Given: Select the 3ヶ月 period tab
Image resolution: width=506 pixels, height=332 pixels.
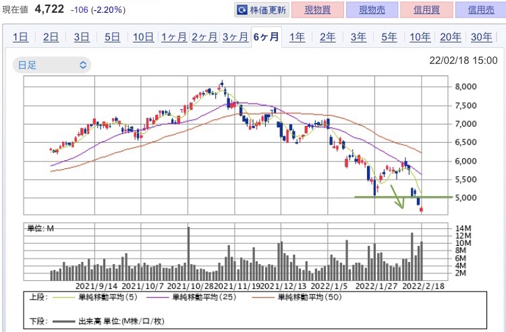Looking at the screenshot, I should click(x=235, y=37).
